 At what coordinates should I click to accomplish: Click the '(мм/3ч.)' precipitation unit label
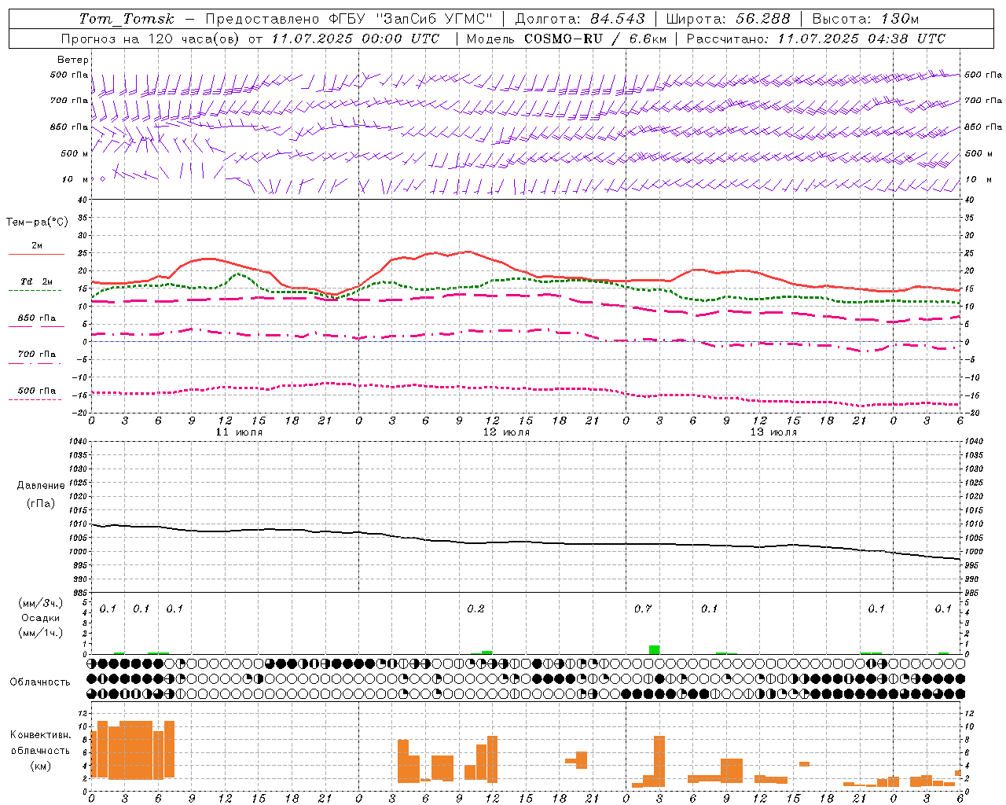point(41,603)
